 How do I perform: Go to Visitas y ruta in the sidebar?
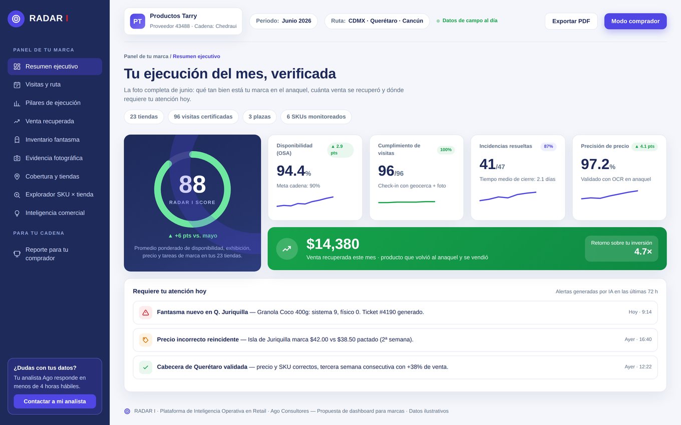click(x=55, y=85)
